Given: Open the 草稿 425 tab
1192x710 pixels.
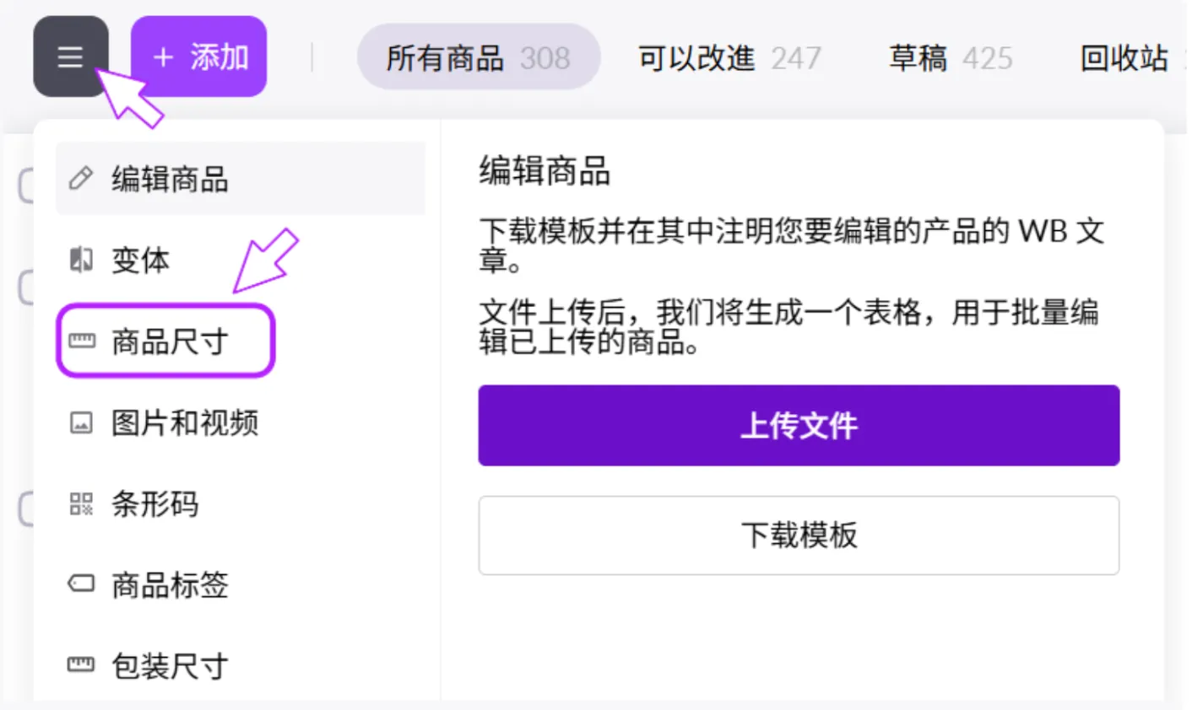Looking at the screenshot, I should point(951,57).
